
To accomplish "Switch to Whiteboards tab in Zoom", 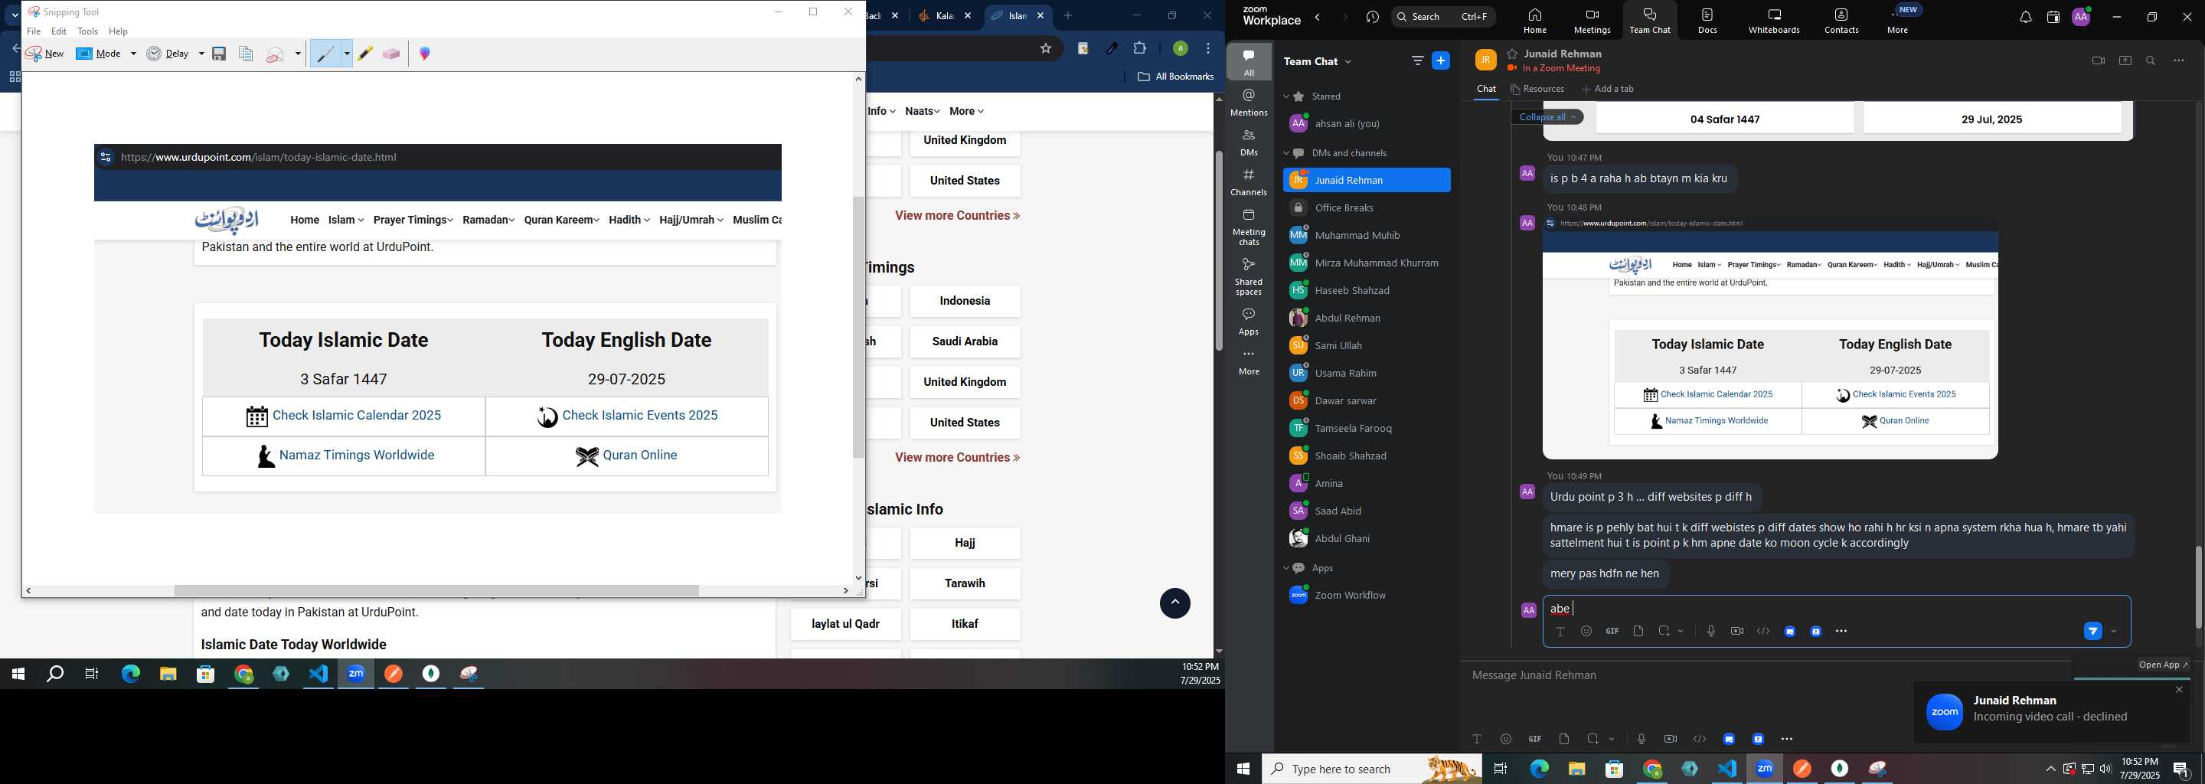I will click(x=1774, y=21).
